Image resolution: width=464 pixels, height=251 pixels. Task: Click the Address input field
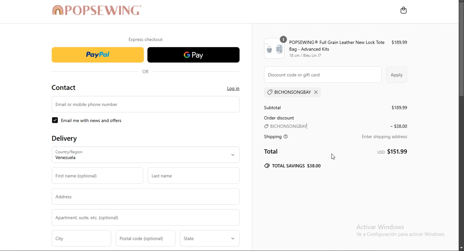[146, 197]
